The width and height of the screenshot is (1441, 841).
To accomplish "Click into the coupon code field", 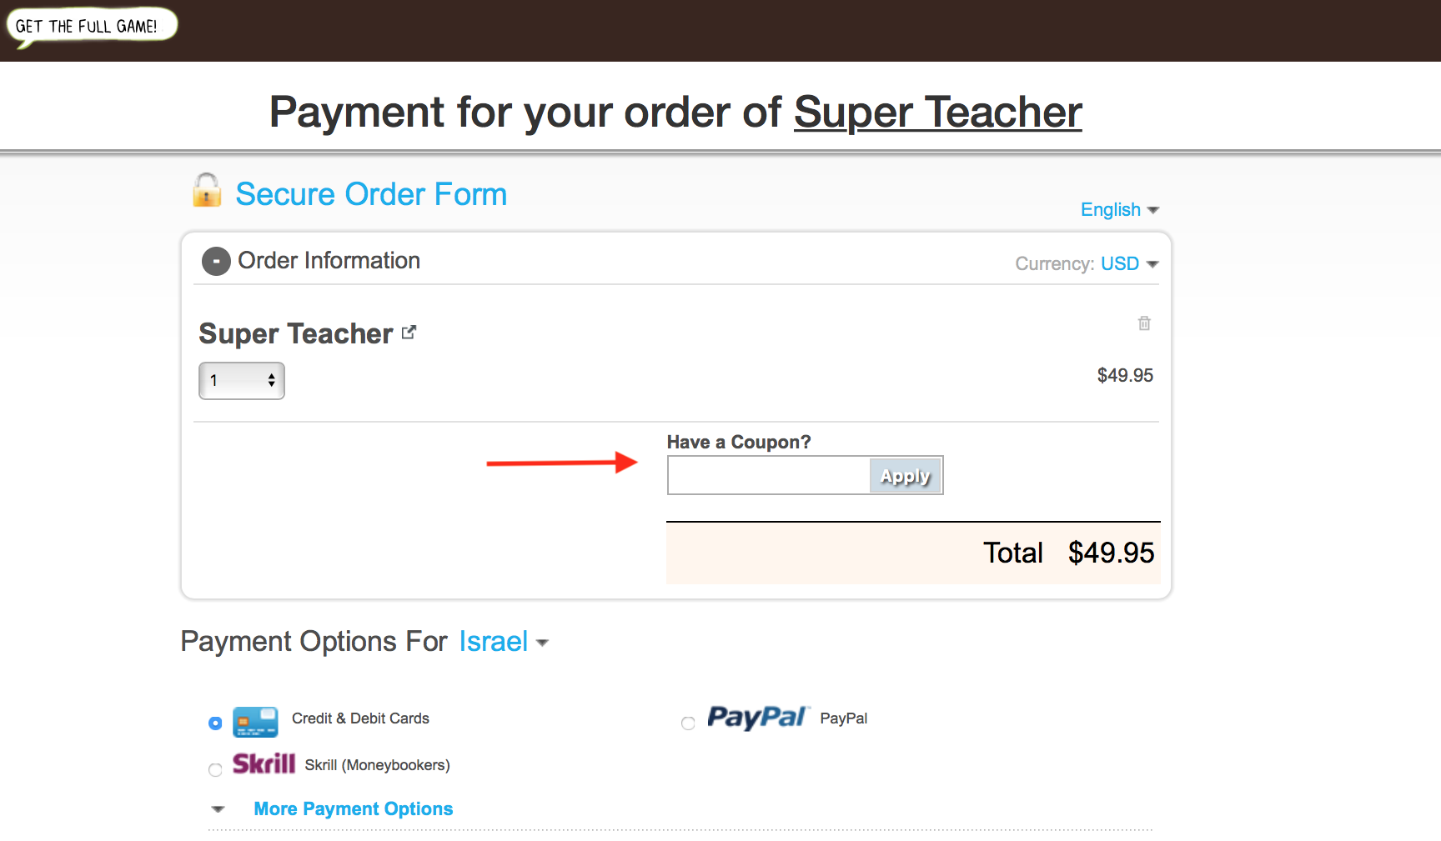I will point(769,476).
